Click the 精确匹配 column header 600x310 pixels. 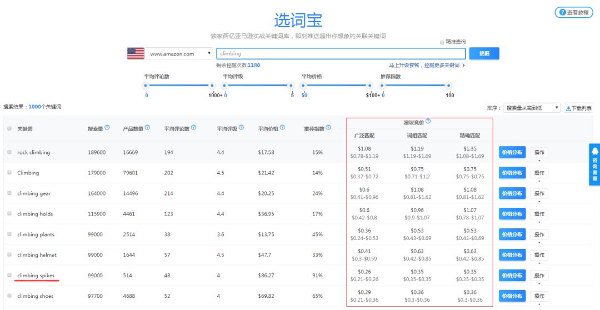click(470, 136)
